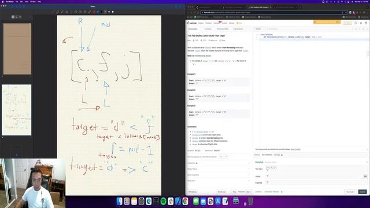Screen dimensions: 370x208
Task: Expand the Related Topics section
Action: tap(219, 169)
